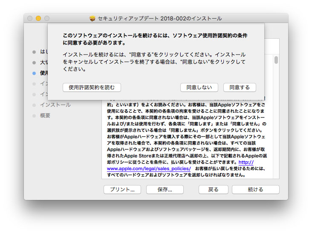Click the license text scrollbar thumb

276,60
